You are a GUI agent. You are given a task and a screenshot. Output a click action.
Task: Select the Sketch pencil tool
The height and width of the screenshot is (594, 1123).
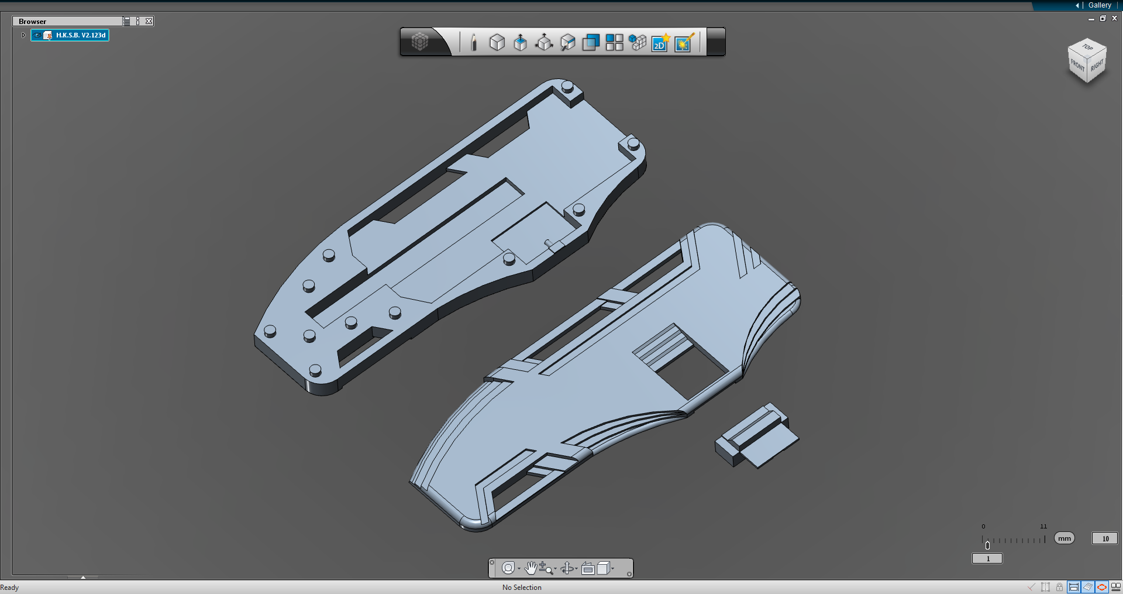(474, 42)
